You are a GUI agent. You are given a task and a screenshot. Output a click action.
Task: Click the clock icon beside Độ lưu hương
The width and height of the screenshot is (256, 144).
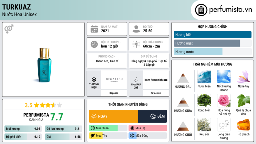[x=94, y=44]
